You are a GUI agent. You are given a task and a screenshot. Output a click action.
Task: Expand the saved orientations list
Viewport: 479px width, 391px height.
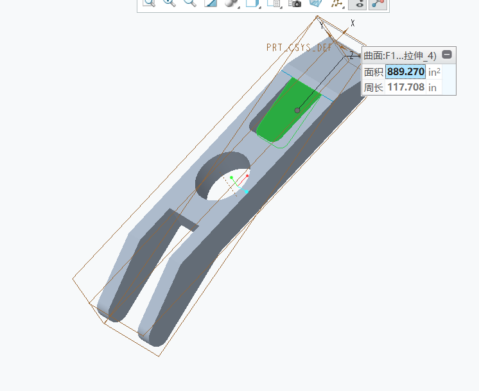coord(252,3)
